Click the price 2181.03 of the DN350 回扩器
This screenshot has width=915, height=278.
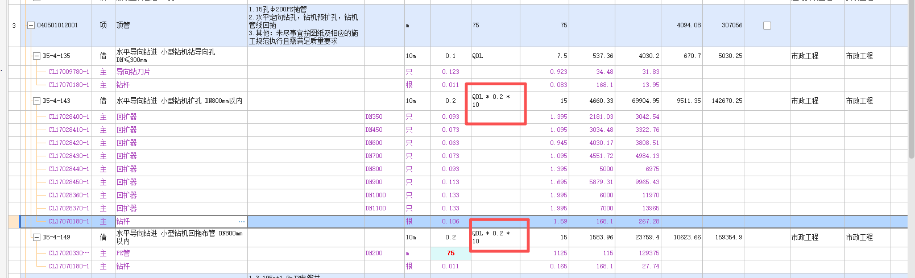tap(601, 117)
